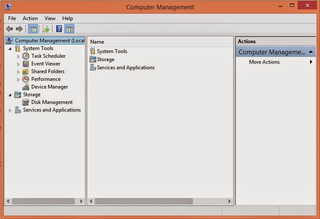This screenshot has width=320, height=219.
Task: Click the Back arrow toolbar button
Action: click(9, 29)
